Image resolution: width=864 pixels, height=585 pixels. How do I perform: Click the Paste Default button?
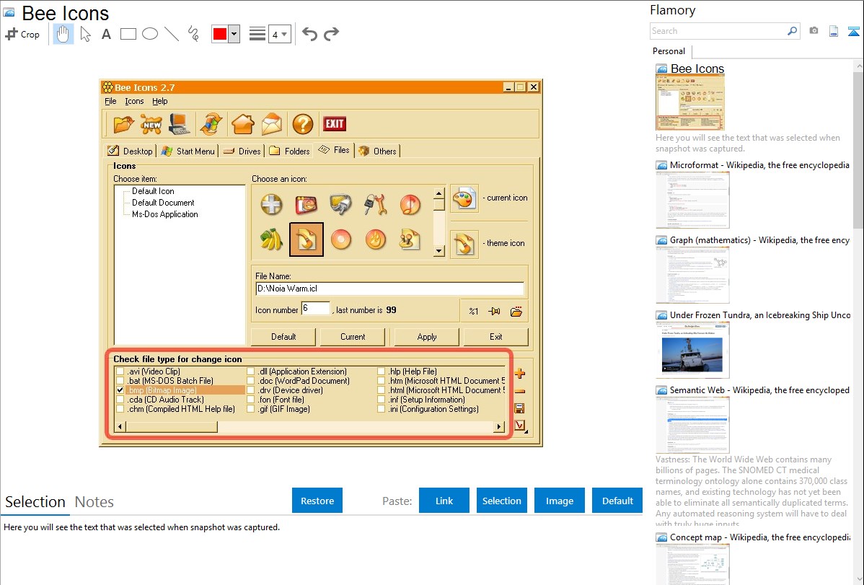[617, 501]
